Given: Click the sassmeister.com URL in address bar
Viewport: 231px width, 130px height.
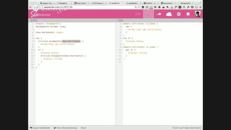Looking at the screenshot, I should pos(58,7).
